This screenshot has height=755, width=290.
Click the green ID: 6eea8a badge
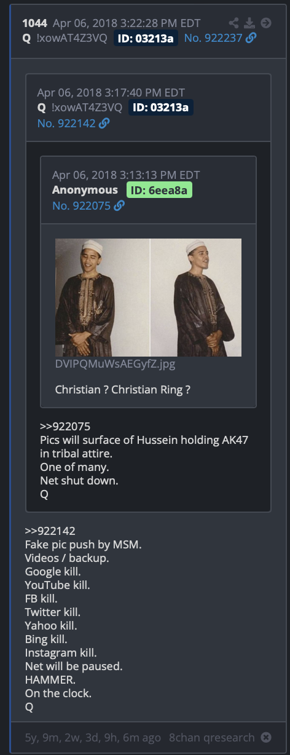pyautogui.click(x=159, y=190)
